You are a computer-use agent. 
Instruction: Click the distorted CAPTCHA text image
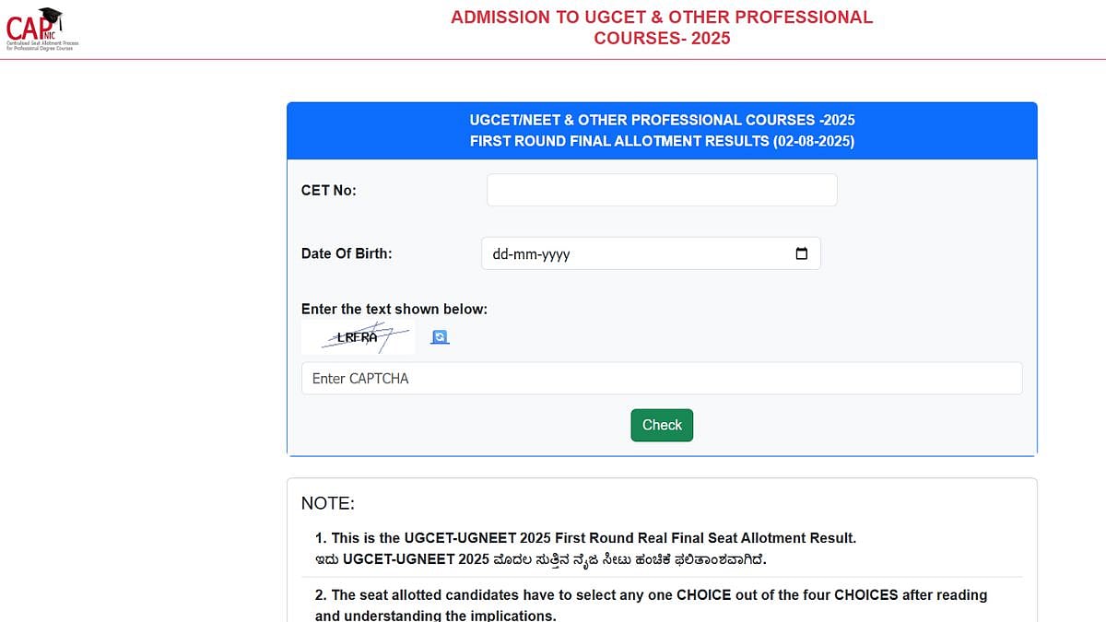[x=358, y=337]
